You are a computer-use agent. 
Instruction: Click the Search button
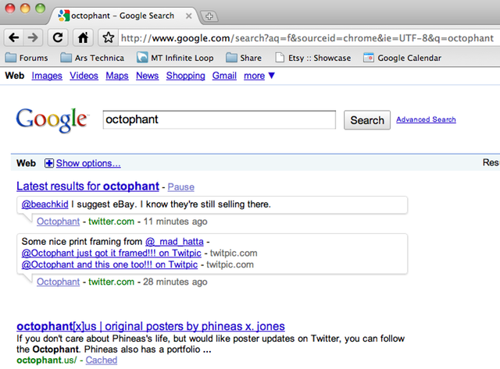367,120
